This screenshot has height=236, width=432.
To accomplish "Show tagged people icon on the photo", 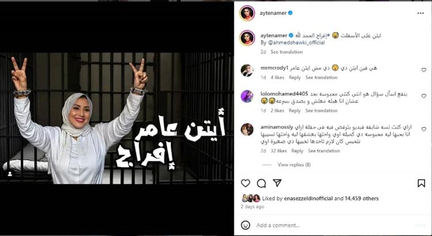I will click(x=10, y=174).
